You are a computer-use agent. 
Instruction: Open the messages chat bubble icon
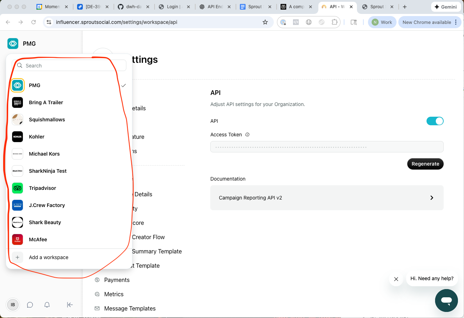[30, 305]
